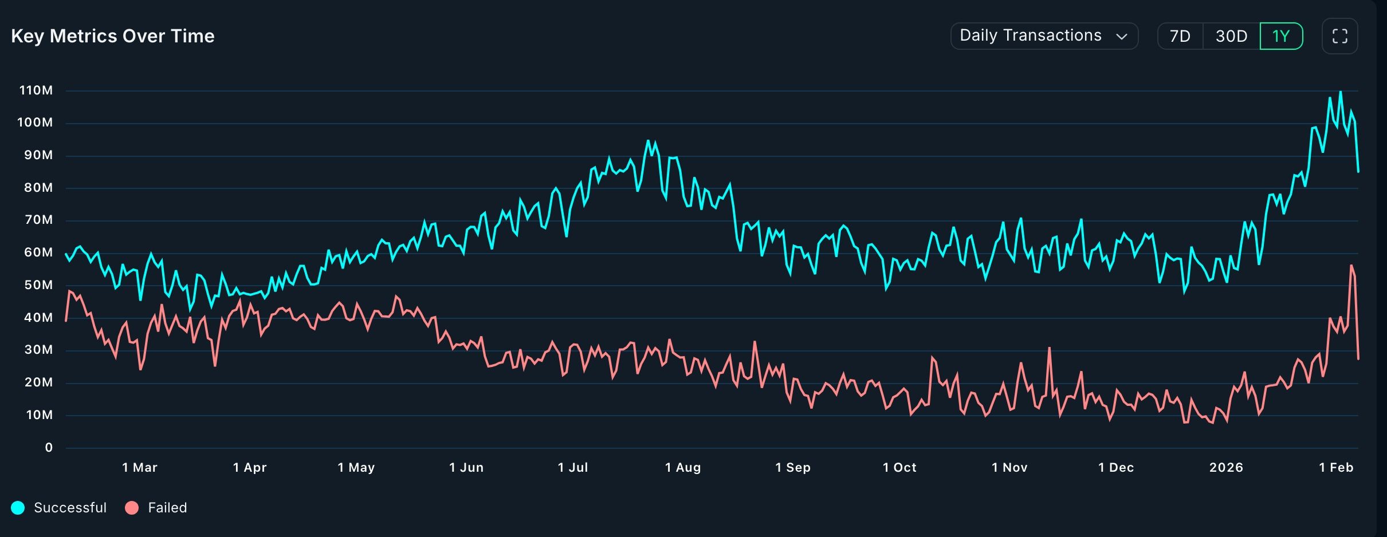1387x537 pixels.
Task: Click the Failed legend label
Action: click(169, 507)
